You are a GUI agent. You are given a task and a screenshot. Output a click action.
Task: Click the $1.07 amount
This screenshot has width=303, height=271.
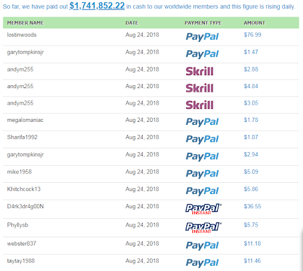click(x=251, y=137)
